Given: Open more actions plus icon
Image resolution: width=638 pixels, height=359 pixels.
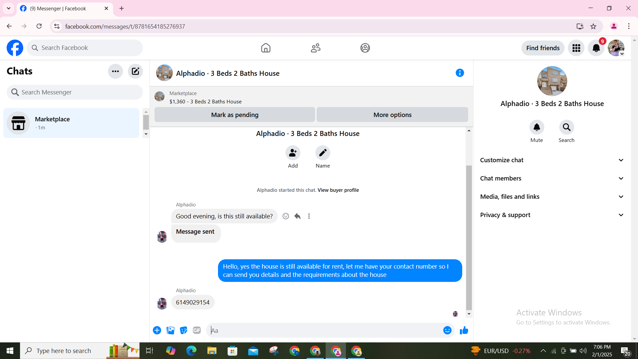Looking at the screenshot, I should [157, 330].
